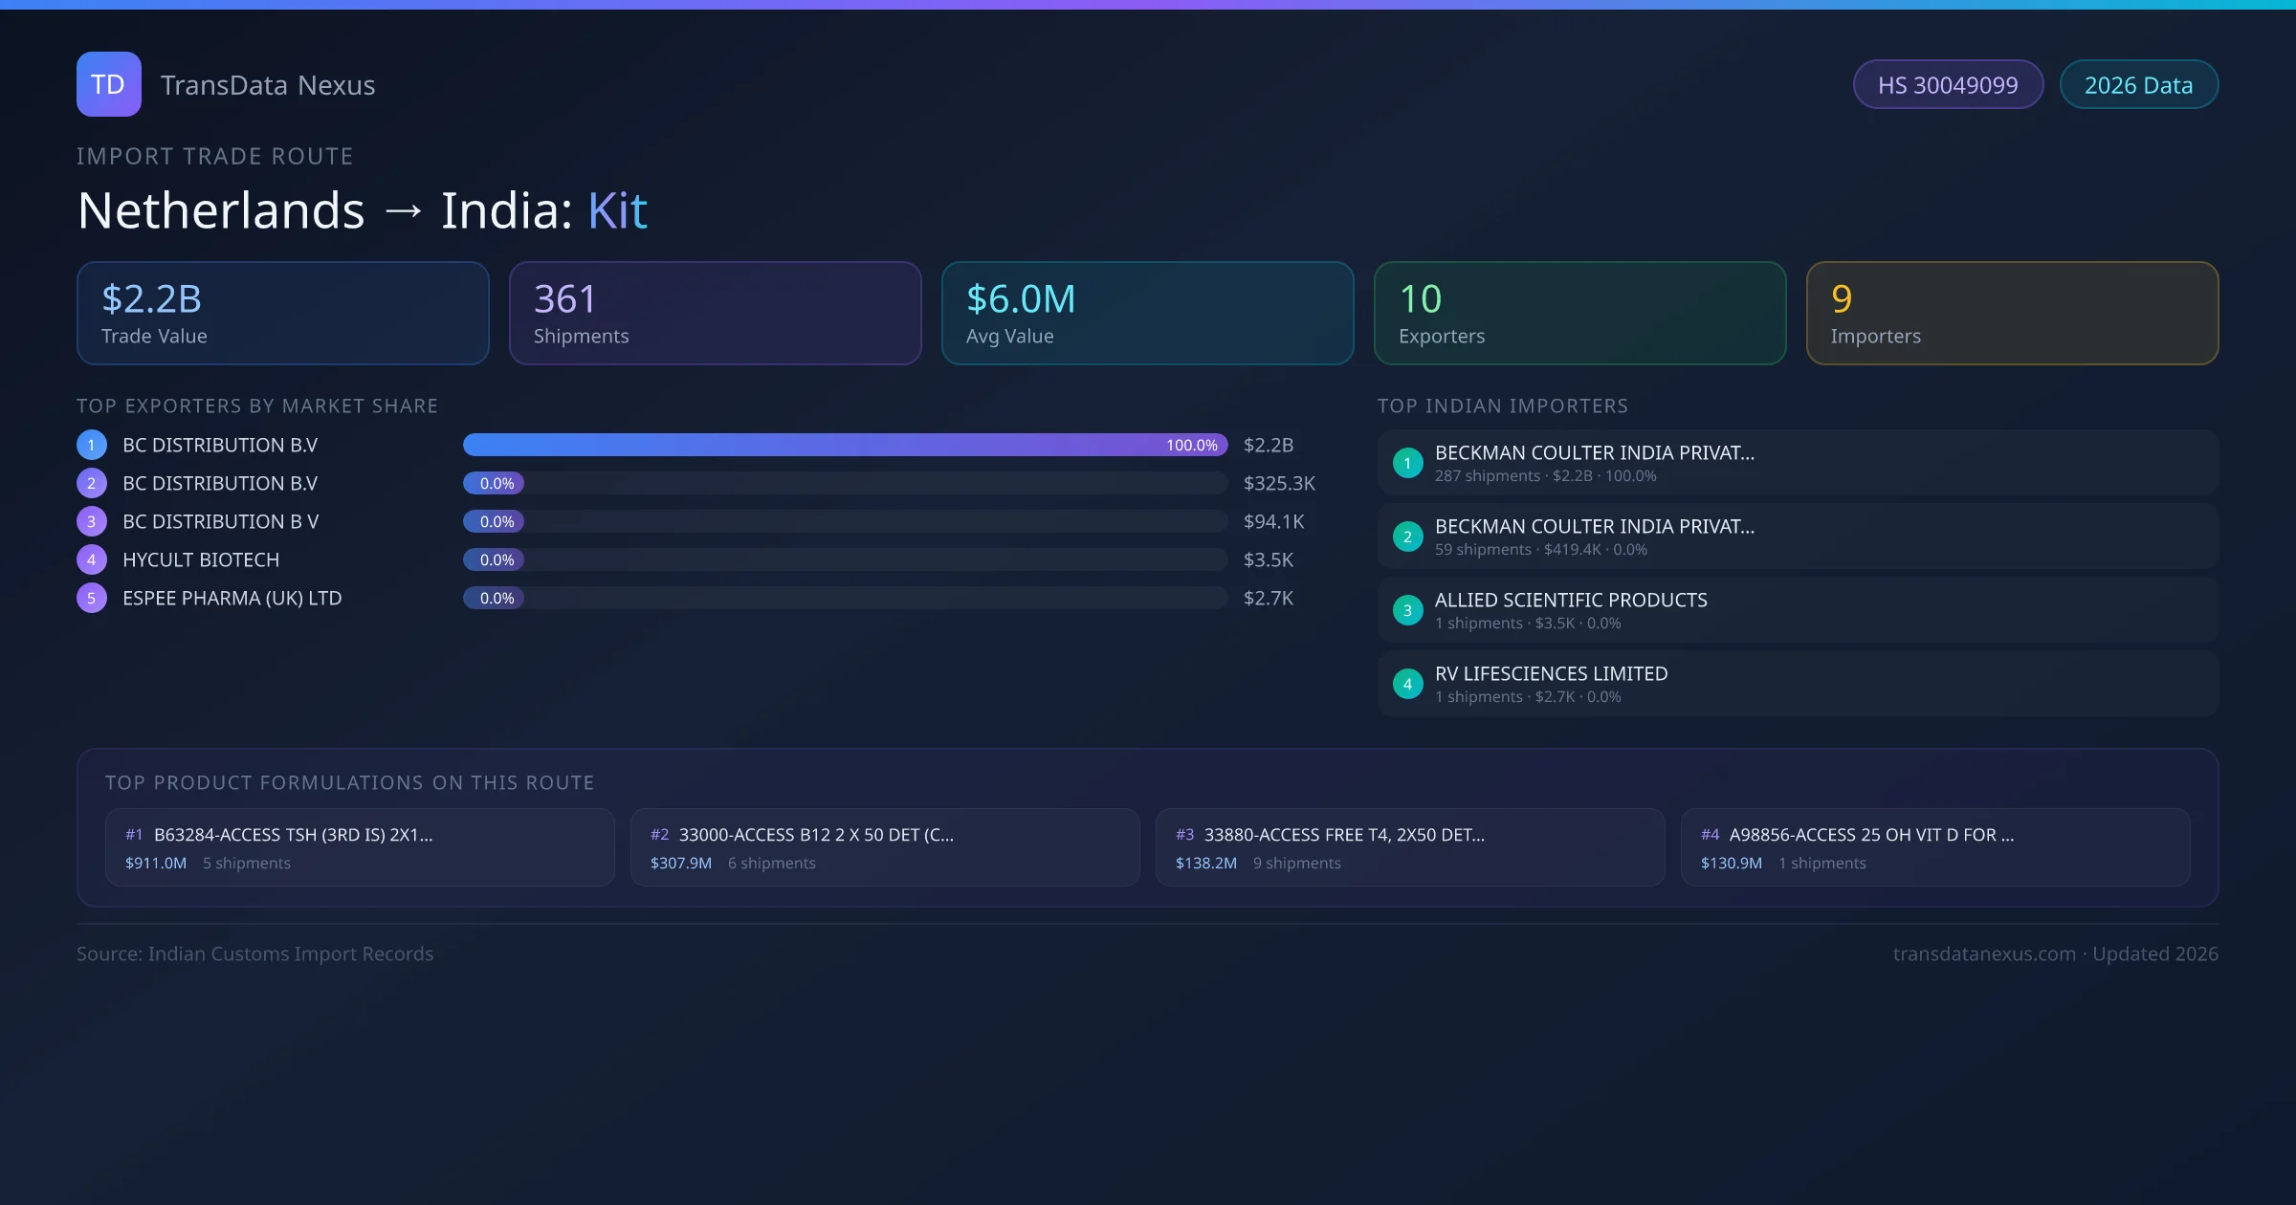Viewport: 2296px width, 1205px height.
Task: Open the A98856-ACCESS 25 OH VIT D card
Action: coord(1934,847)
